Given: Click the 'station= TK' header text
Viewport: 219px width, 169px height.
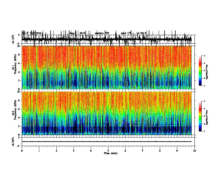Looking at the screenshot, I should coord(102,33).
